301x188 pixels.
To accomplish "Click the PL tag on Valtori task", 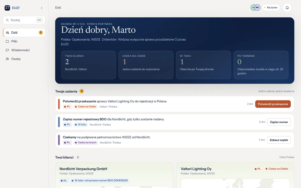I will [67, 107].
